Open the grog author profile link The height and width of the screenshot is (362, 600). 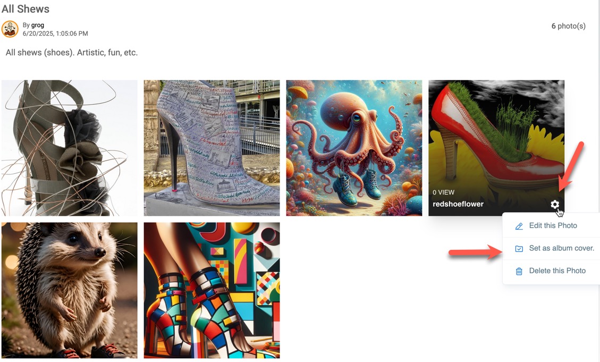[x=38, y=26]
